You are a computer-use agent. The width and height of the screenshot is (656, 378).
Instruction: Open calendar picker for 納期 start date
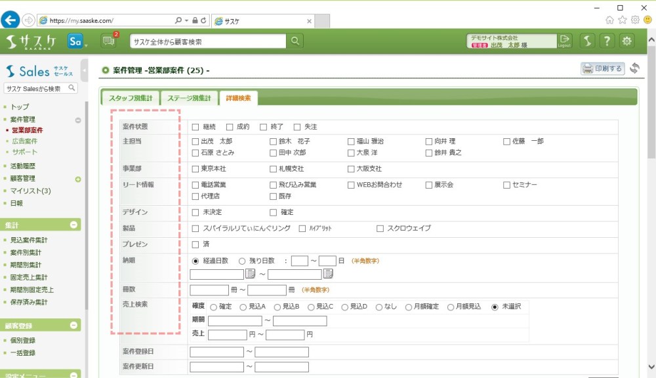pyautogui.click(x=250, y=274)
